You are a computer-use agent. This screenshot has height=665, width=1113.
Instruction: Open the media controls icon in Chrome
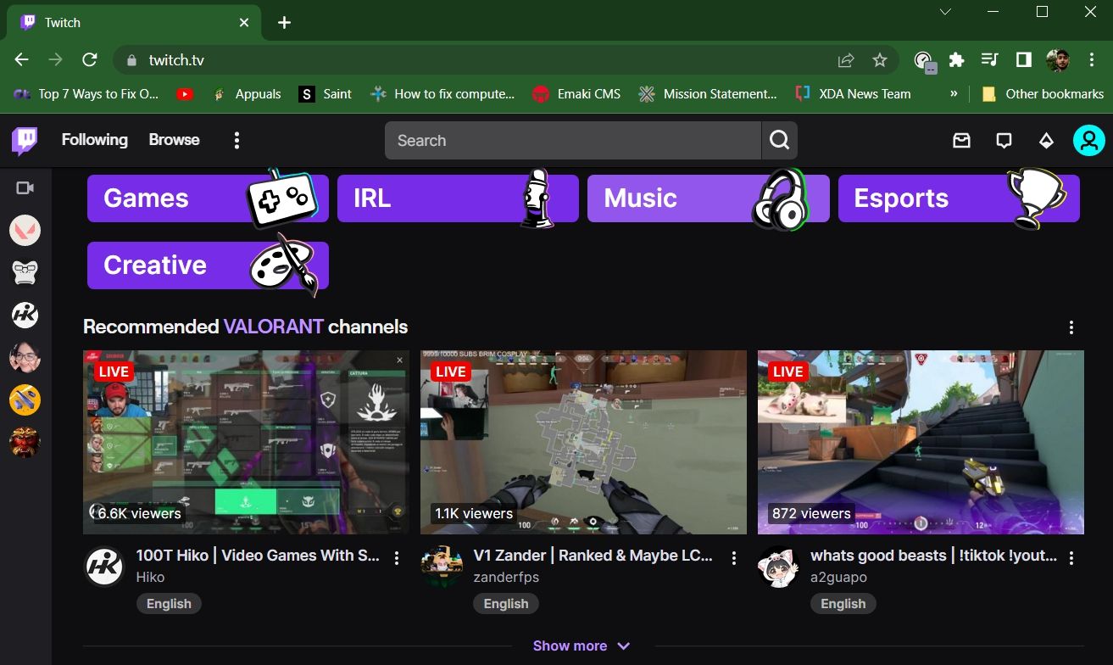coord(990,60)
